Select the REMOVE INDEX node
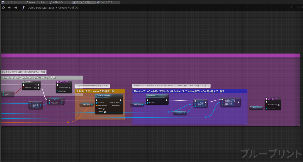This screenshot has height=162, width=303. pyautogui.click(x=231, y=102)
